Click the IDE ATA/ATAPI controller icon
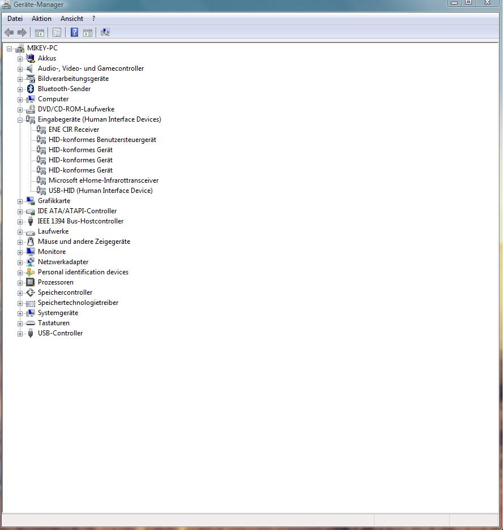Image resolution: width=503 pixels, height=530 pixels. click(x=31, y=211)
